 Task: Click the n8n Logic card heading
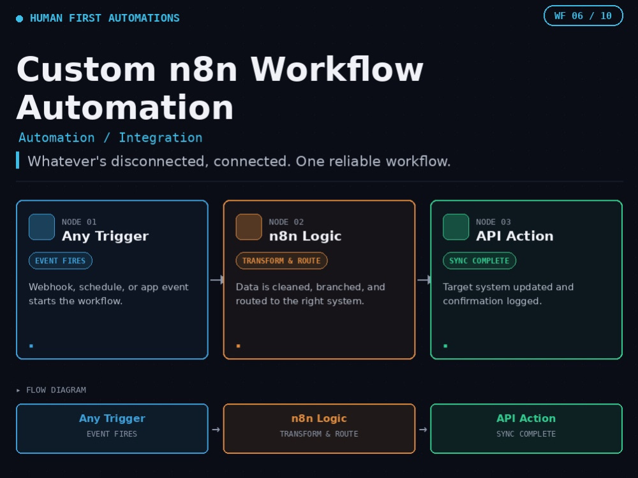click(305, 236)
